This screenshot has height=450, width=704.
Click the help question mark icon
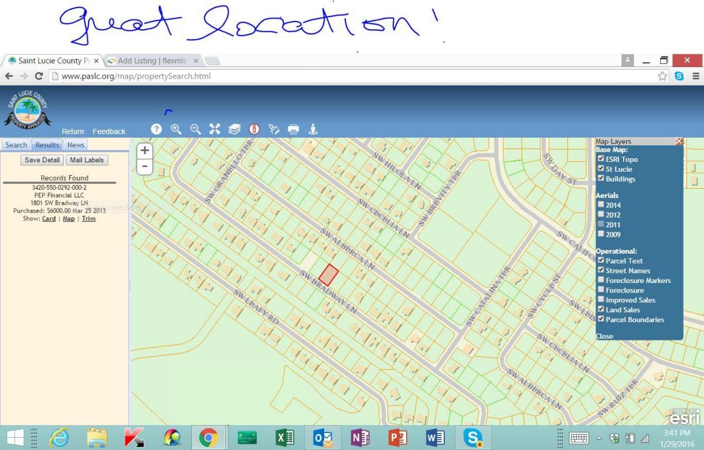156,129
